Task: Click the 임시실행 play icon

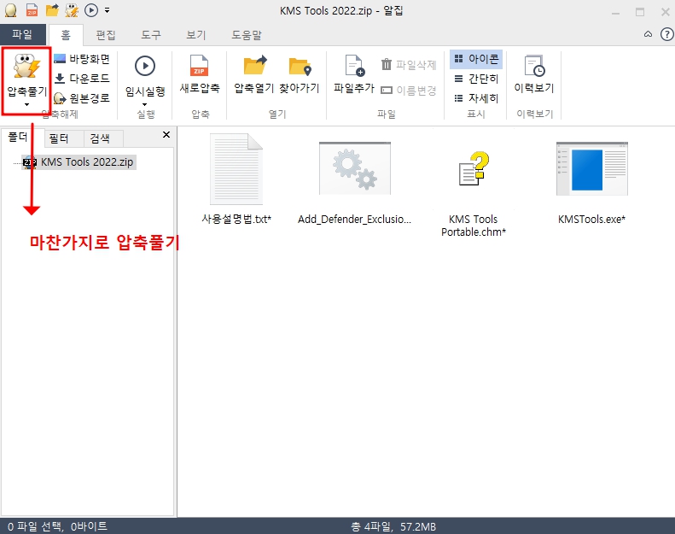Action: point(145,66)
